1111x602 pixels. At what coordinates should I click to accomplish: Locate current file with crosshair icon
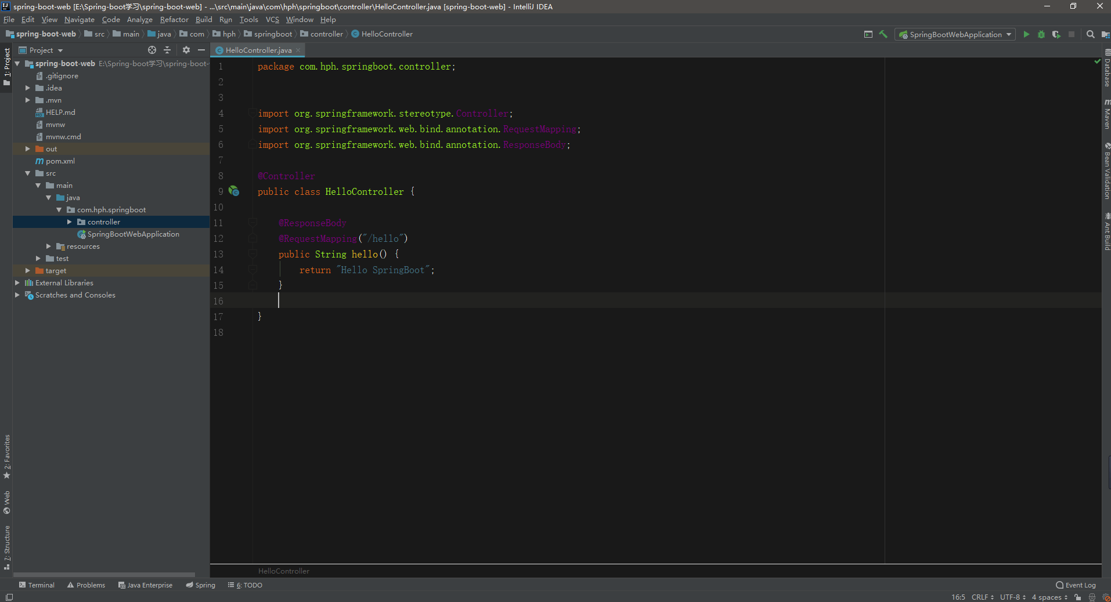point(152,50)
